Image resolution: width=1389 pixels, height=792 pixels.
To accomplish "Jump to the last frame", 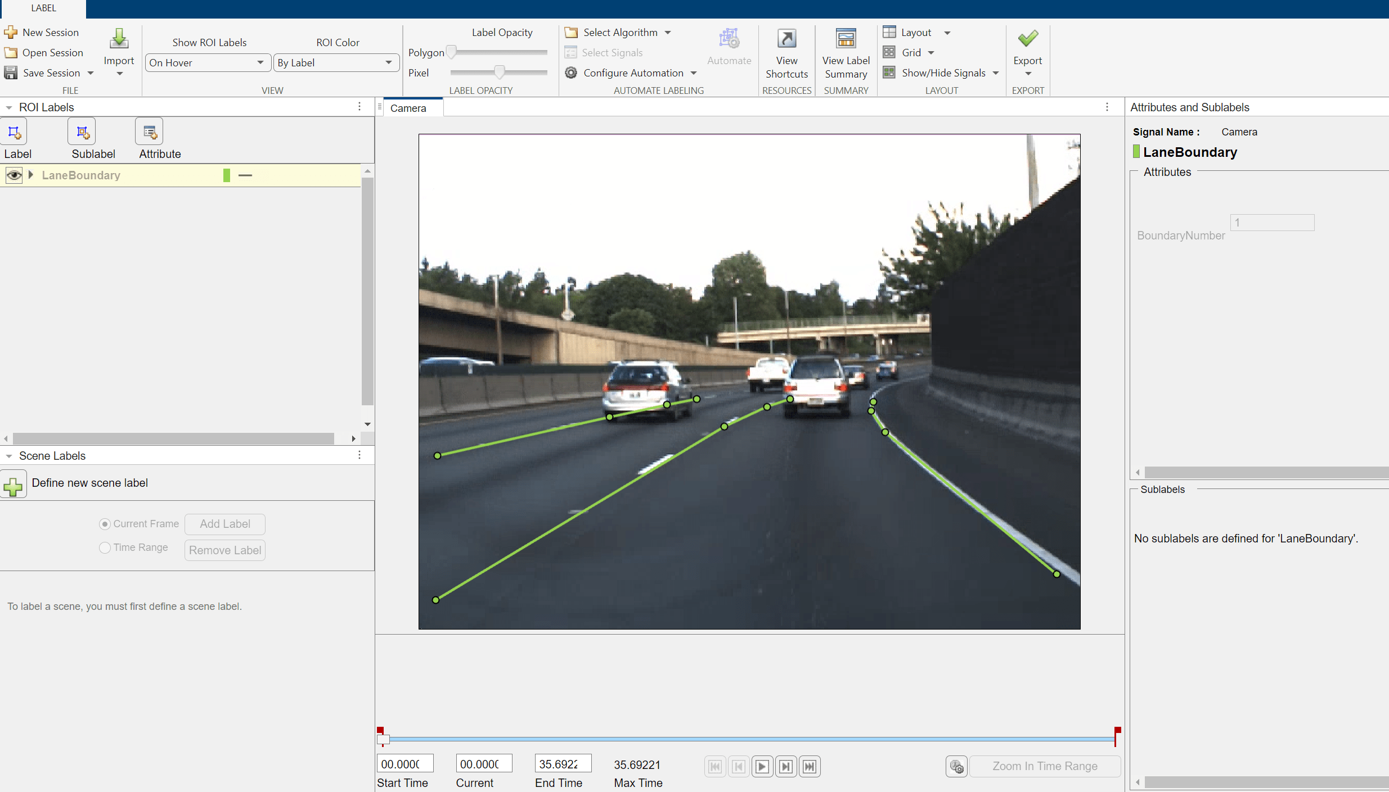I will click(x=810, y=766).
